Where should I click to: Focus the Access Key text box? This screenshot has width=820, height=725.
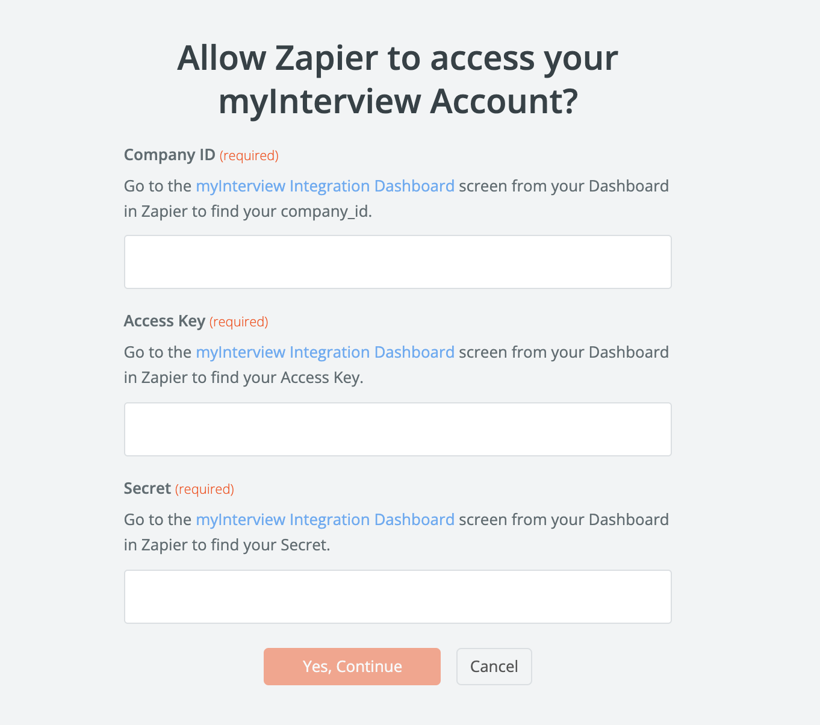tap(397, 429)
